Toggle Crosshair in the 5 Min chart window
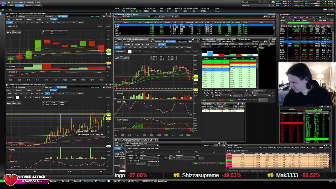 click(63, 16)
